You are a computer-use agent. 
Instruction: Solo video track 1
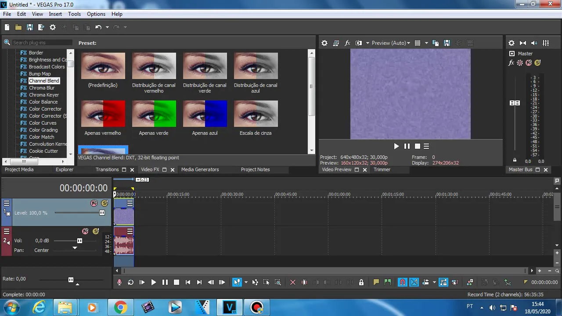(x=104, y=203)
